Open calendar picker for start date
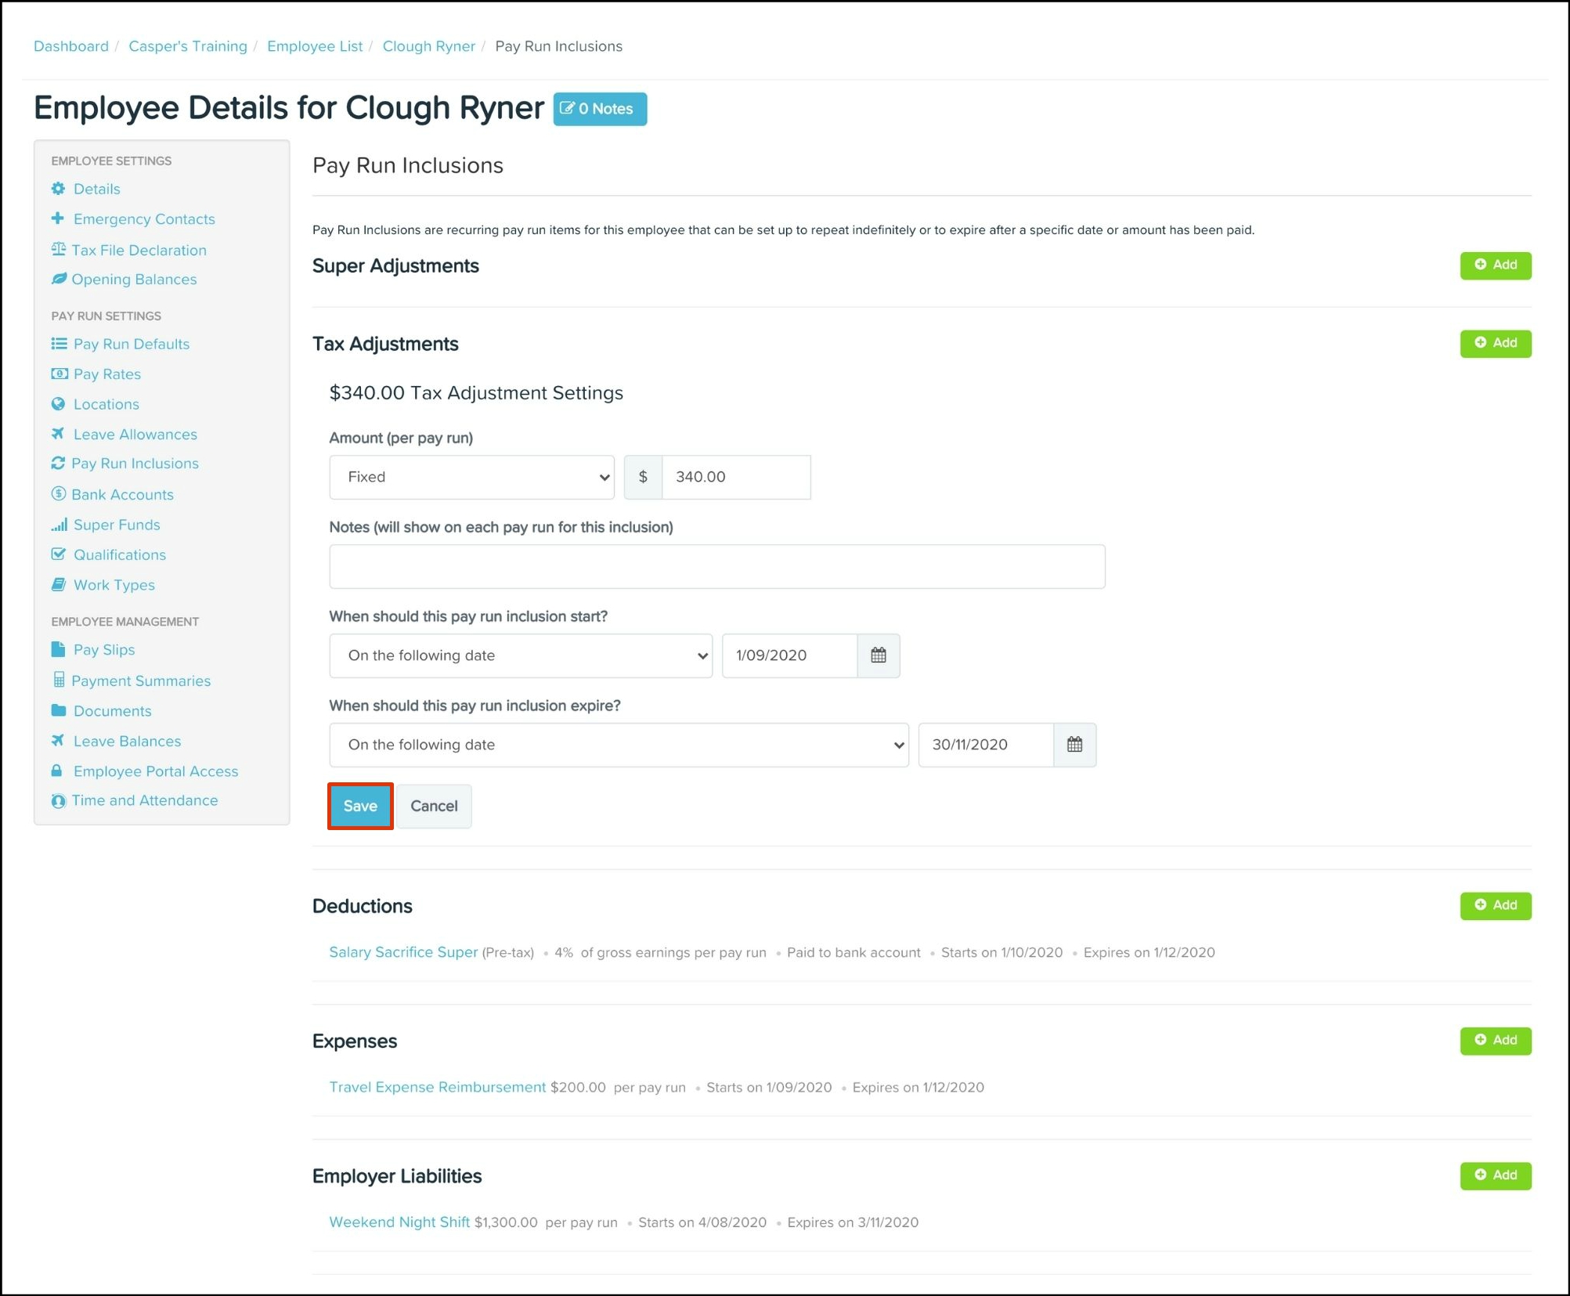The width and height of the screenshot is (1570, 1296). point(878,655)
